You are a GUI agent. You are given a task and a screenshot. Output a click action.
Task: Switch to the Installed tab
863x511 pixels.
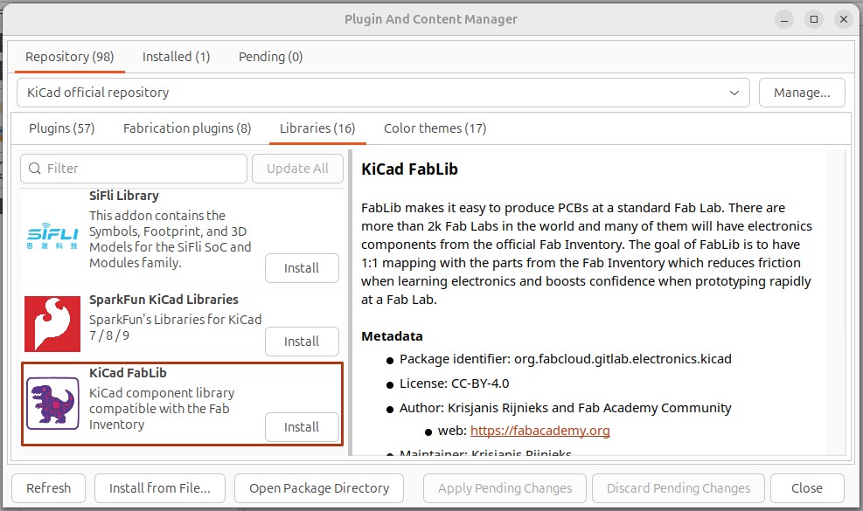pyautogui.click(x=176, y=56)
